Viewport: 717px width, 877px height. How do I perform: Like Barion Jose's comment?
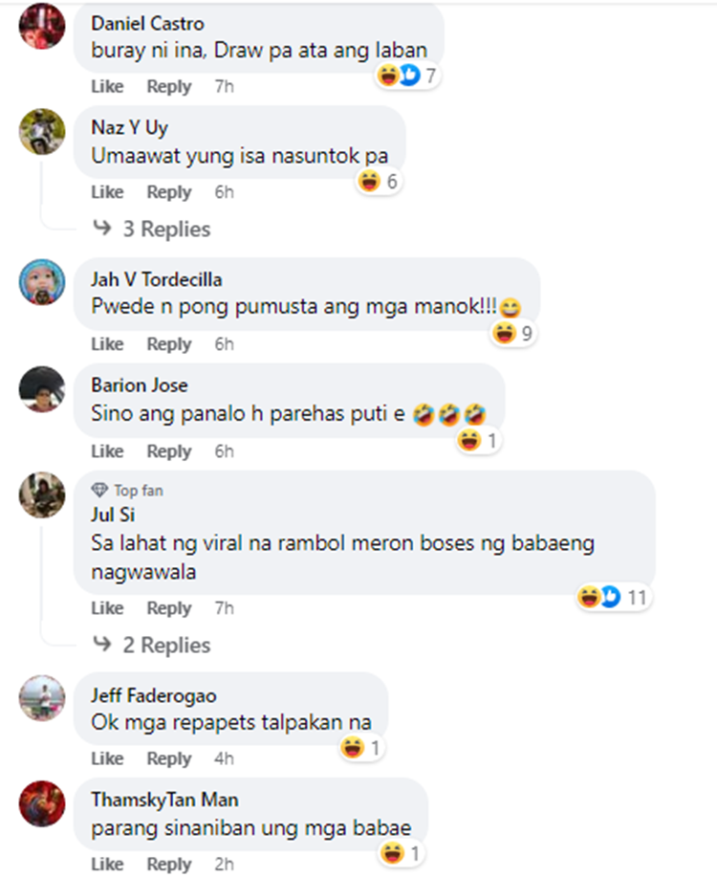pyautogui.click(x=107, y=451)
